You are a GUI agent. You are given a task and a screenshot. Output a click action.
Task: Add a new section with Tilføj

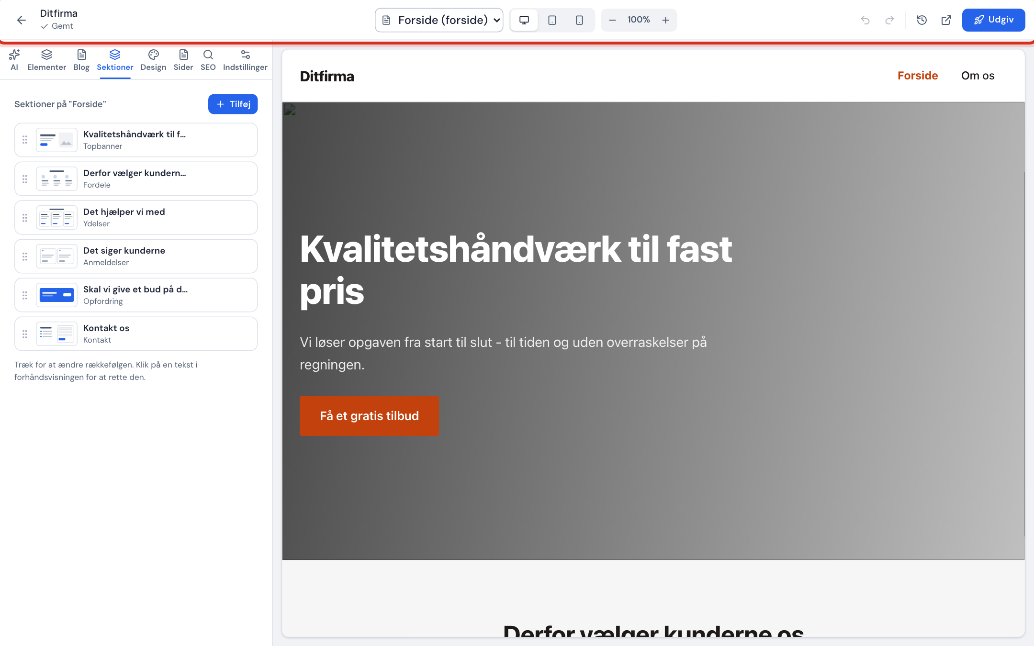pos(233,104)
